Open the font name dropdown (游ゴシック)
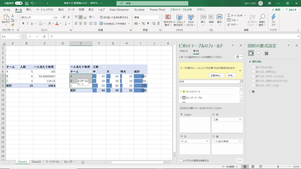The width and height of the screenshot is (301, 169). click(x=53, y=17)
